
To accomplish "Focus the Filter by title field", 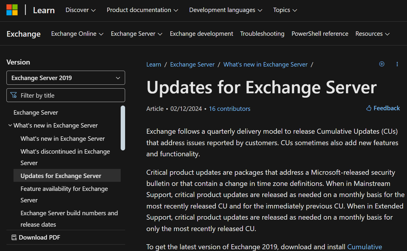I will tap(66, 95).
